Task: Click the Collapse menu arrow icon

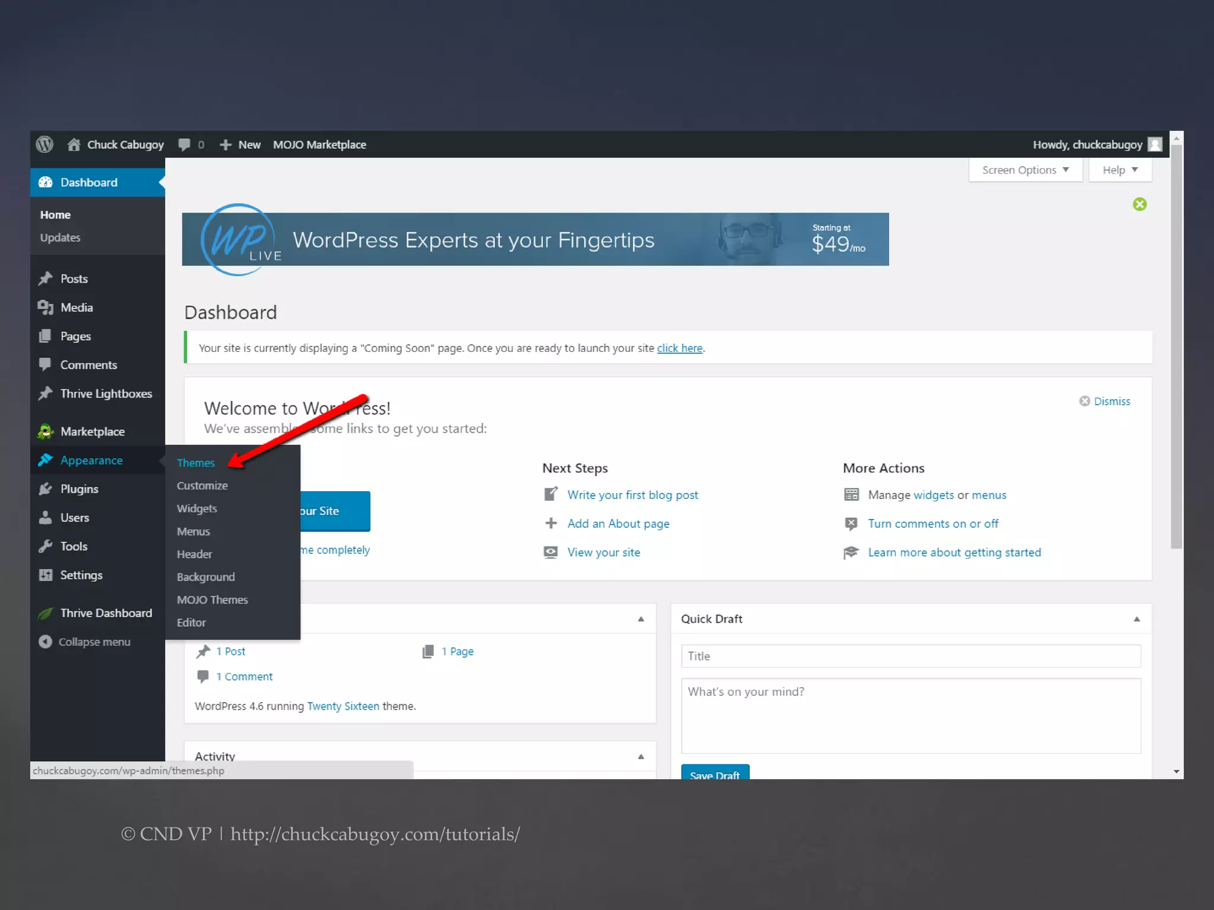Action: (46, 642)
